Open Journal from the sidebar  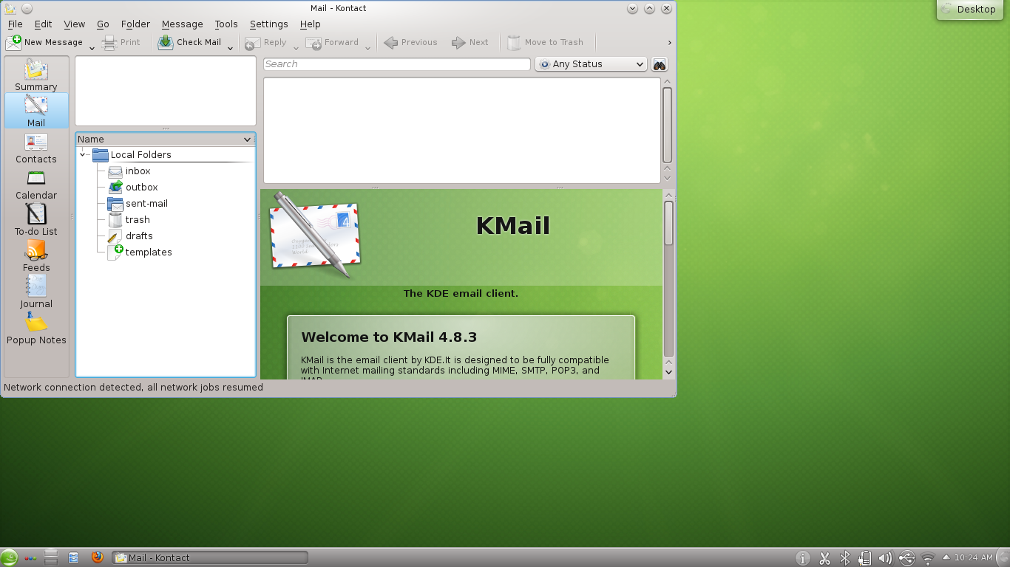pos(35,292)
